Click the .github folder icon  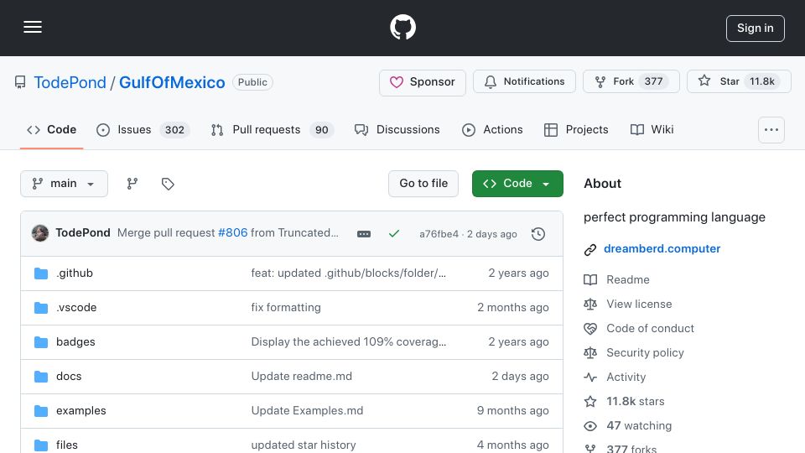coord(41,273)
